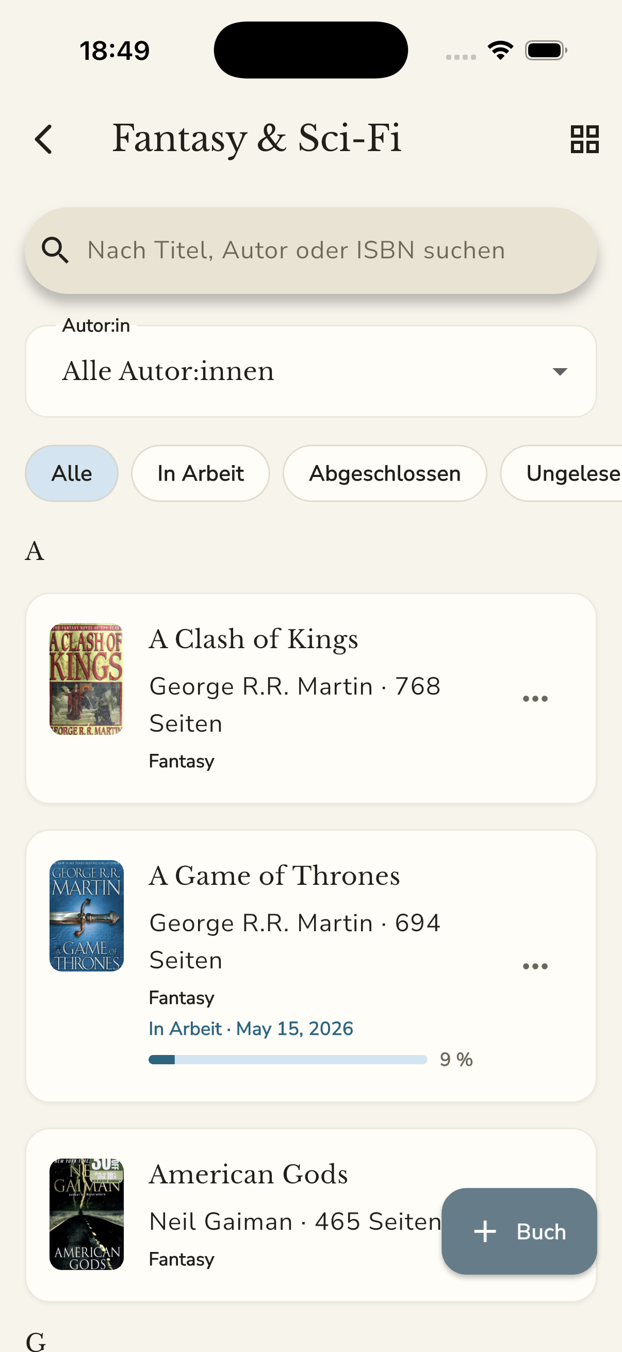Viewport: 622px width, 1352px height.
Task: Go back using the left chevron arrow
Action: tap(43, 139)
